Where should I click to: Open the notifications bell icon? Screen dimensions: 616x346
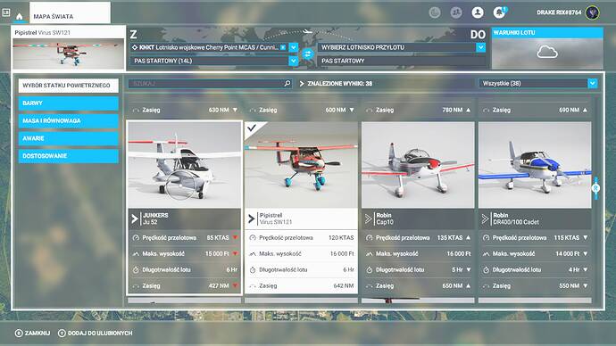499,12
